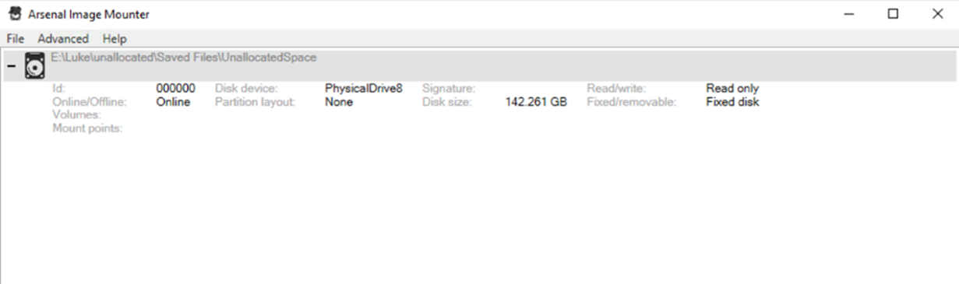The image size is (959, 284).
Task: Click the hard disk icon for UnallocatedSpace
Action: pyautogui.click(x=34, y=65)
